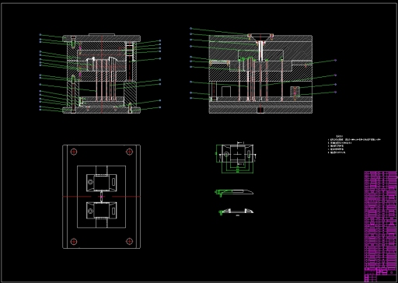The image size is (398, 283).
Task: Select the upper-left mold assembly section view
Action: click(102, 74)
